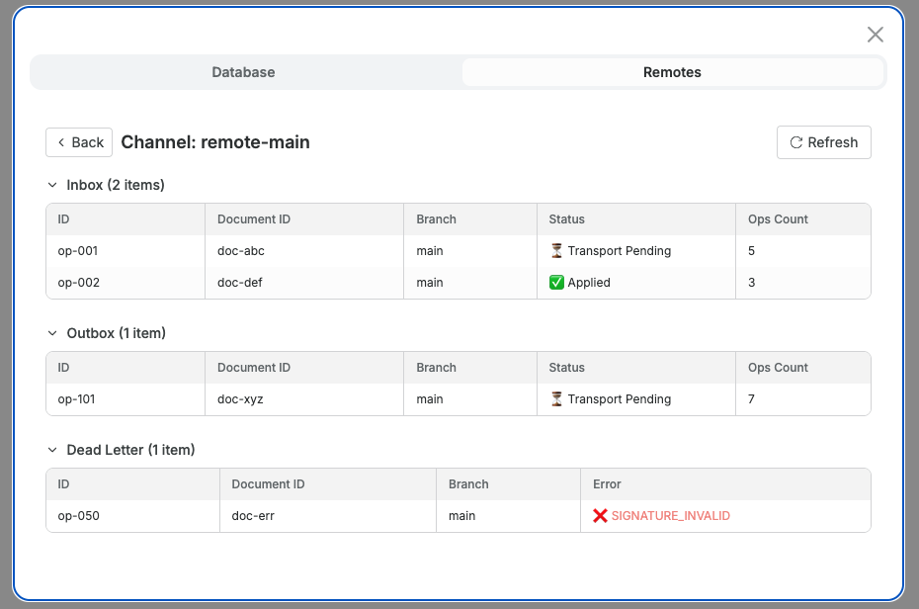This screenshot has width=919, height=609.
Task: Click the Transport Pending status for doc-abc
Action: point(618,250)
